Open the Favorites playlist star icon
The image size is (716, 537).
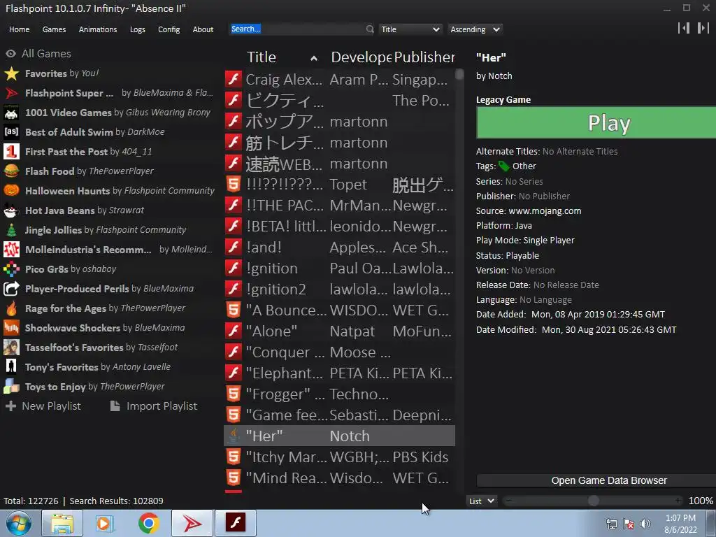coord(11,73)
